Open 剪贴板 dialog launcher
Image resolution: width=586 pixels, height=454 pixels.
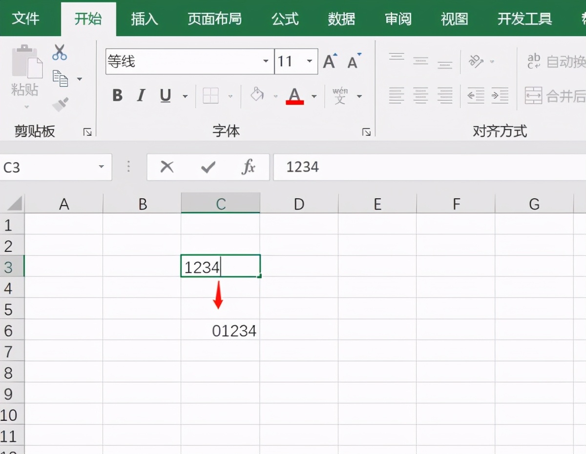[87, 132]
